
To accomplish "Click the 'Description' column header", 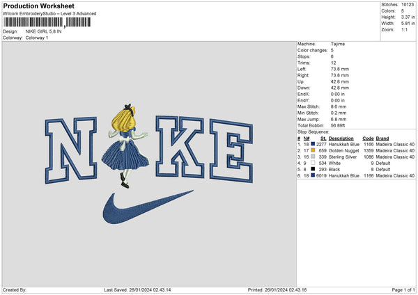I will pos(341,138).
